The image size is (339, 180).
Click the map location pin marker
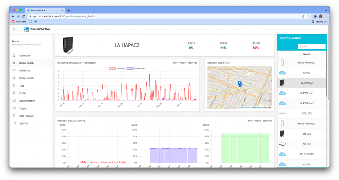tap(240, 84)
